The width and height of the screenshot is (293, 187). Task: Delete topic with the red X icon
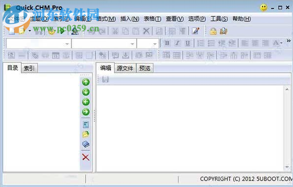tap(86, 157)
